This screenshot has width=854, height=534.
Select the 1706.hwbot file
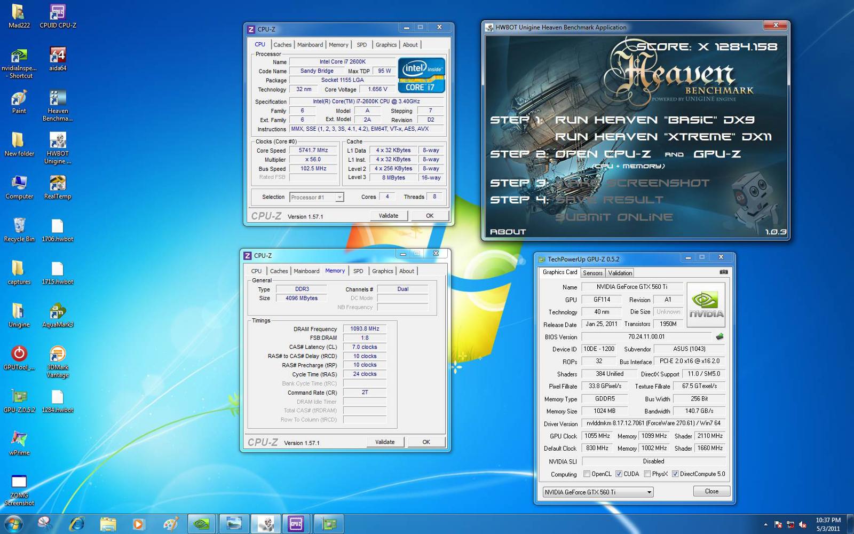[x=58, y=230]
